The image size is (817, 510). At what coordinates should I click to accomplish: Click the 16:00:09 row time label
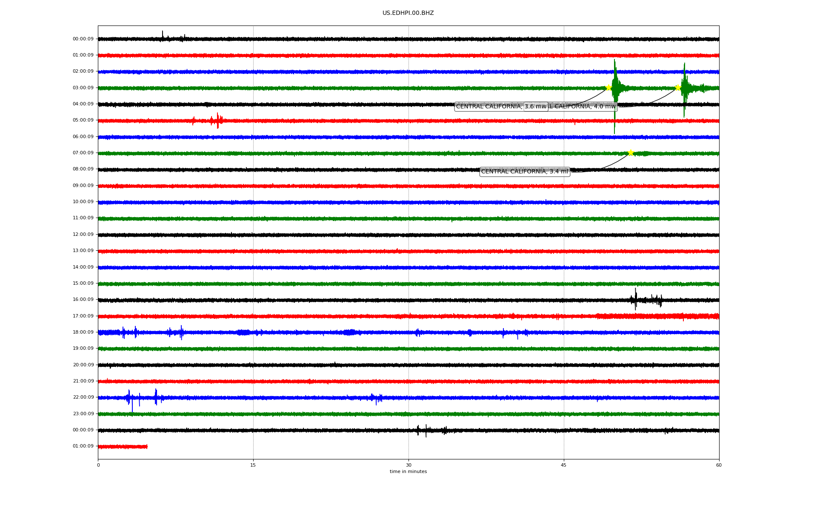(83, 299)
